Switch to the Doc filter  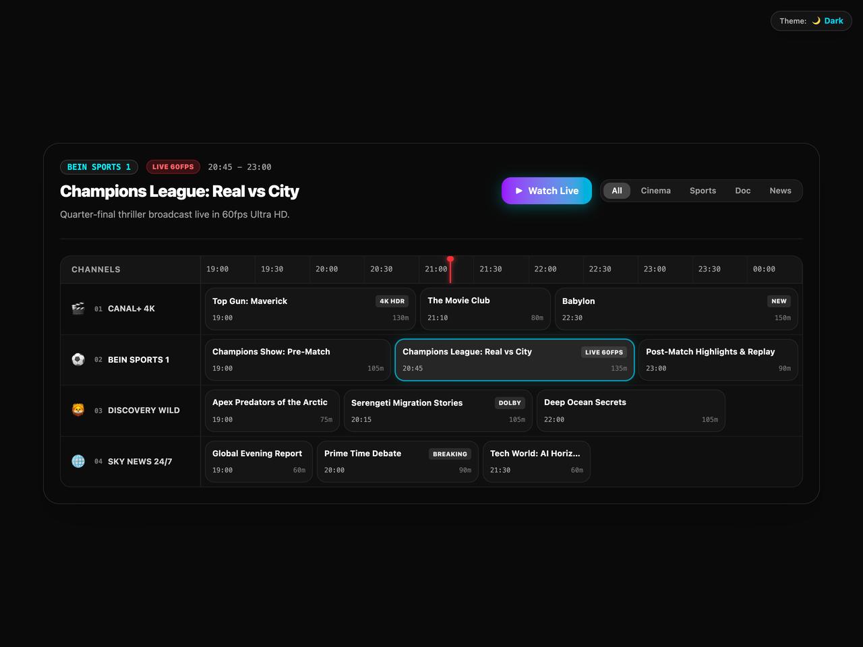pyautogui.click(x=742, y=191)
